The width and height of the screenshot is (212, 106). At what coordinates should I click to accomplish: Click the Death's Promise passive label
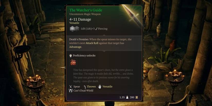point(79,39)
